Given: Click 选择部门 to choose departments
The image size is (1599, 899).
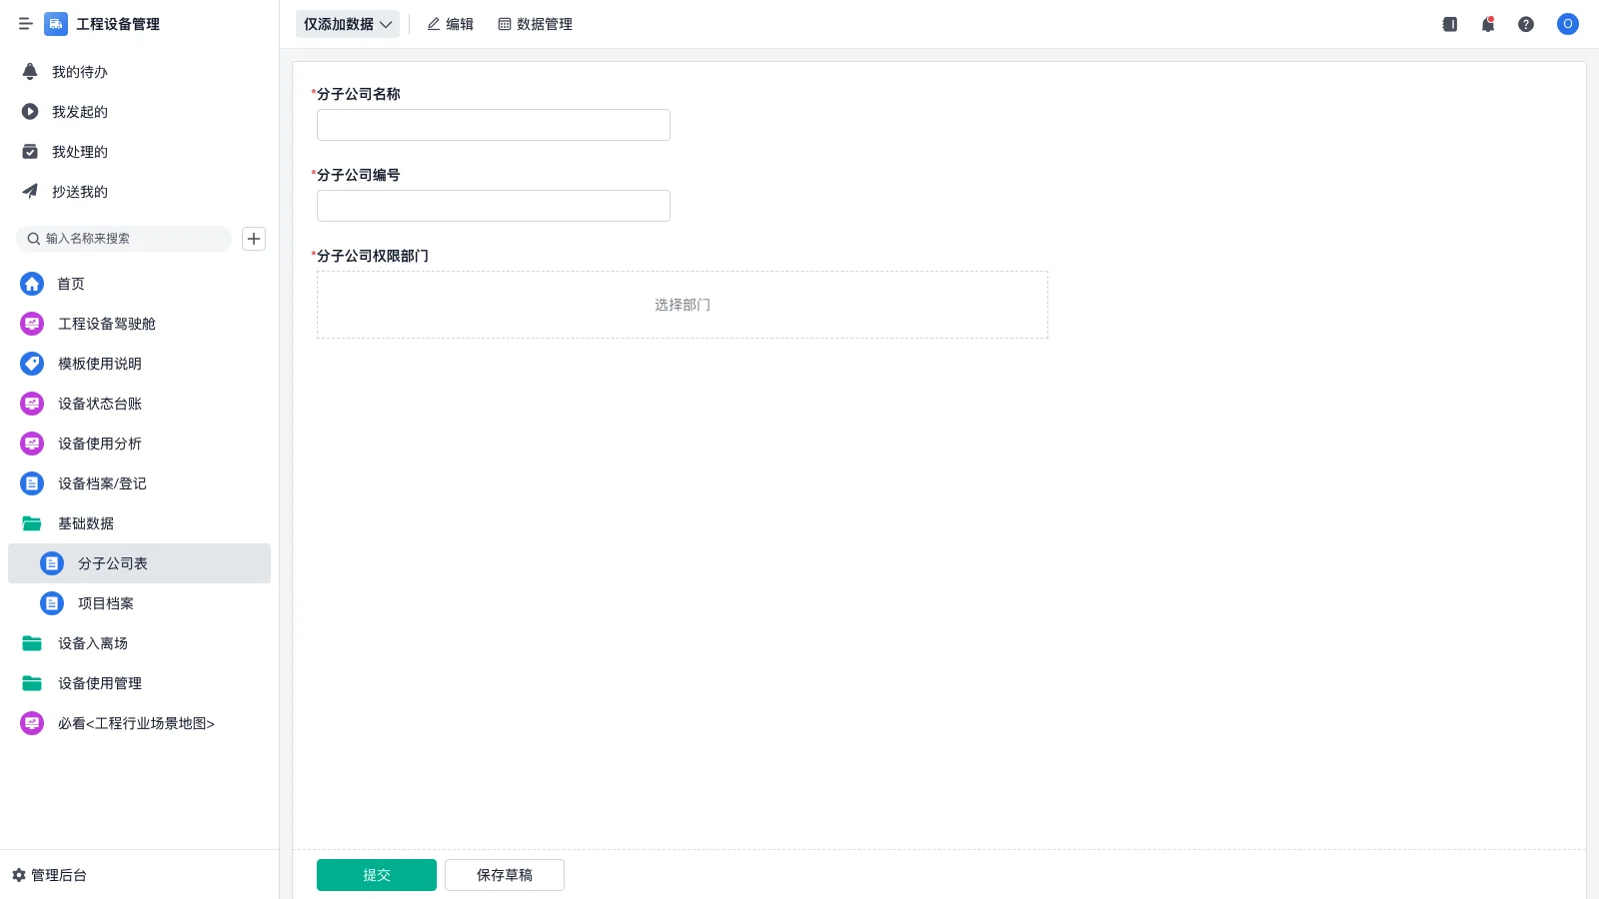Looking at the screenshot, I should pos(683,305).
